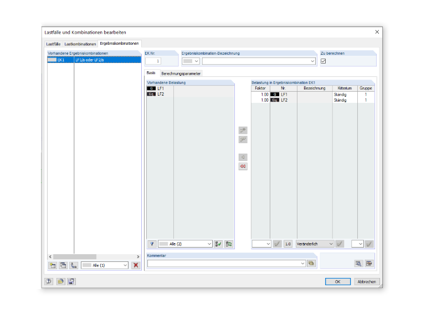Viewport: 421px width, 315px height.
Task: Click the comment library icon next to Kommentar
Action: pos(311,263)
